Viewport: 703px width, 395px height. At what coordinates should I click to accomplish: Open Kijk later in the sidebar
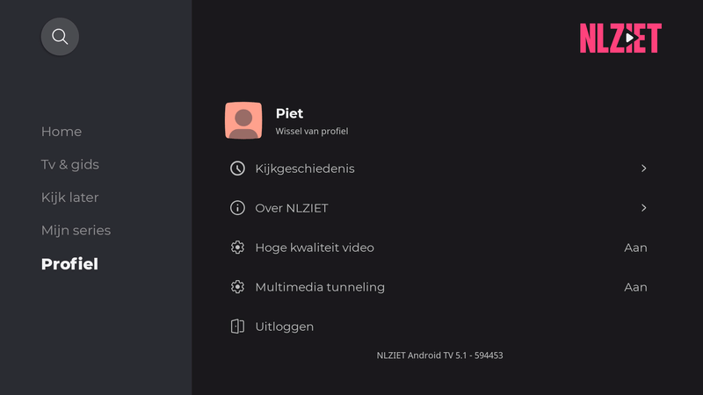coord(70,197)
